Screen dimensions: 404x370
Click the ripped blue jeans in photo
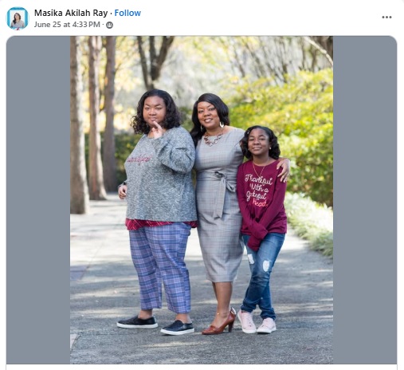pyautogui.click(x=261, y=275)
